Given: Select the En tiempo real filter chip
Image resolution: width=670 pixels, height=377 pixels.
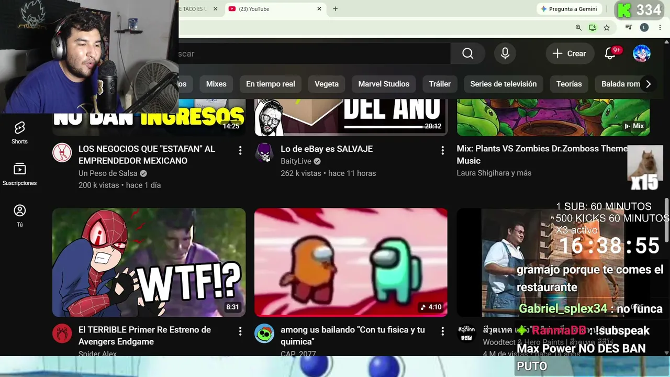Looking at the screenshot, I should click(271, 84).
